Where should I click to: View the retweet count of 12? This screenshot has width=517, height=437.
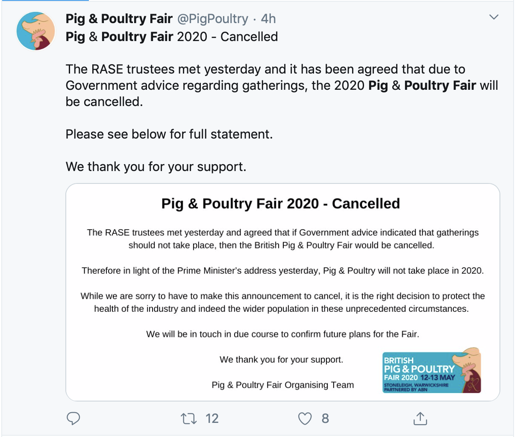(212, 418)
